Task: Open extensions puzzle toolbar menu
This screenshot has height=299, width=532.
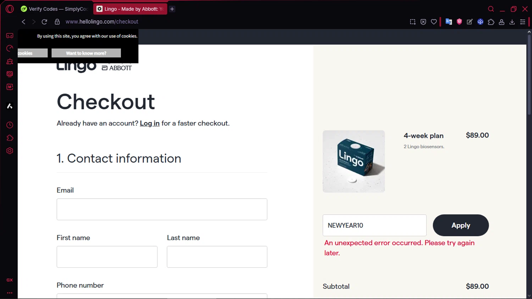Action: coord(491,22)
